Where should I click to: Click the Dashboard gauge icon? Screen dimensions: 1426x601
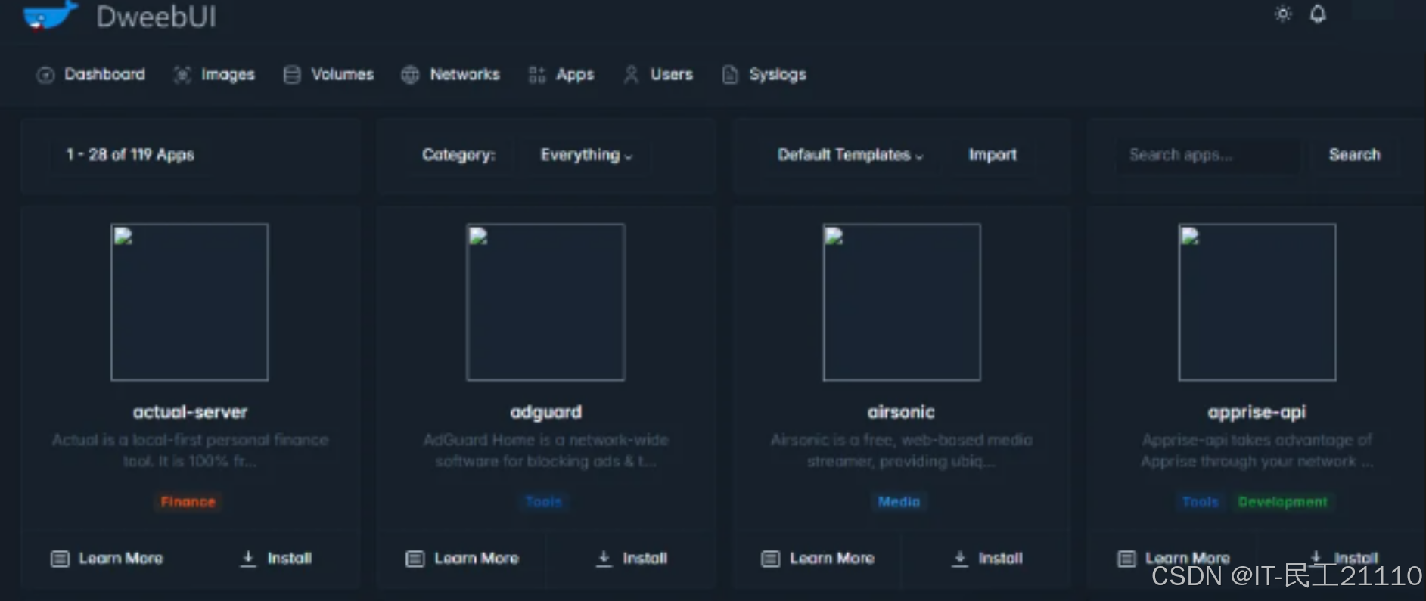45,75
